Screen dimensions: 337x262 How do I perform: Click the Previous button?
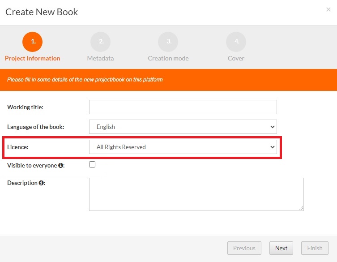tap(244, 248)
